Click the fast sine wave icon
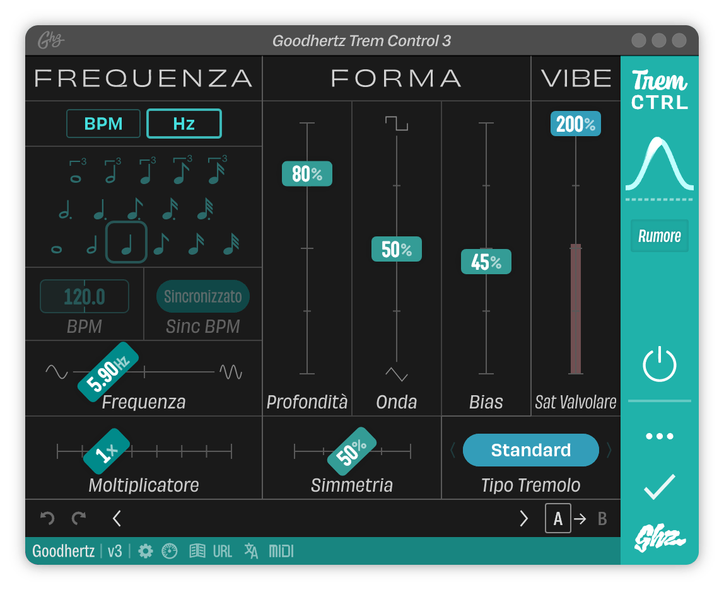Image resolution: width=724 pixels, height=590 pixels. (231, 372)
